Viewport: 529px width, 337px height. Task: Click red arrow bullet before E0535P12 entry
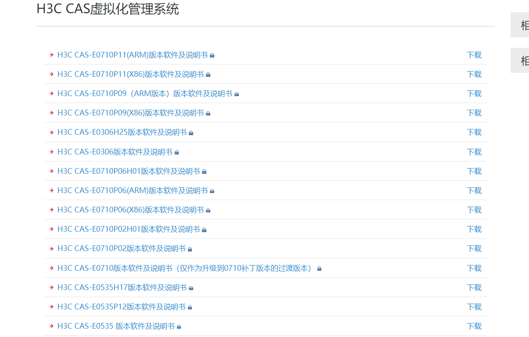(51, 307)
